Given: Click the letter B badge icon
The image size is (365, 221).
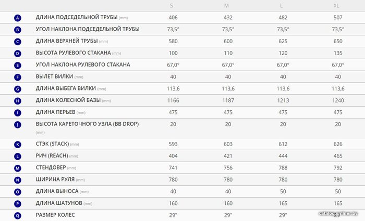Looking at the screenshot, I should [x=17, y=30].
